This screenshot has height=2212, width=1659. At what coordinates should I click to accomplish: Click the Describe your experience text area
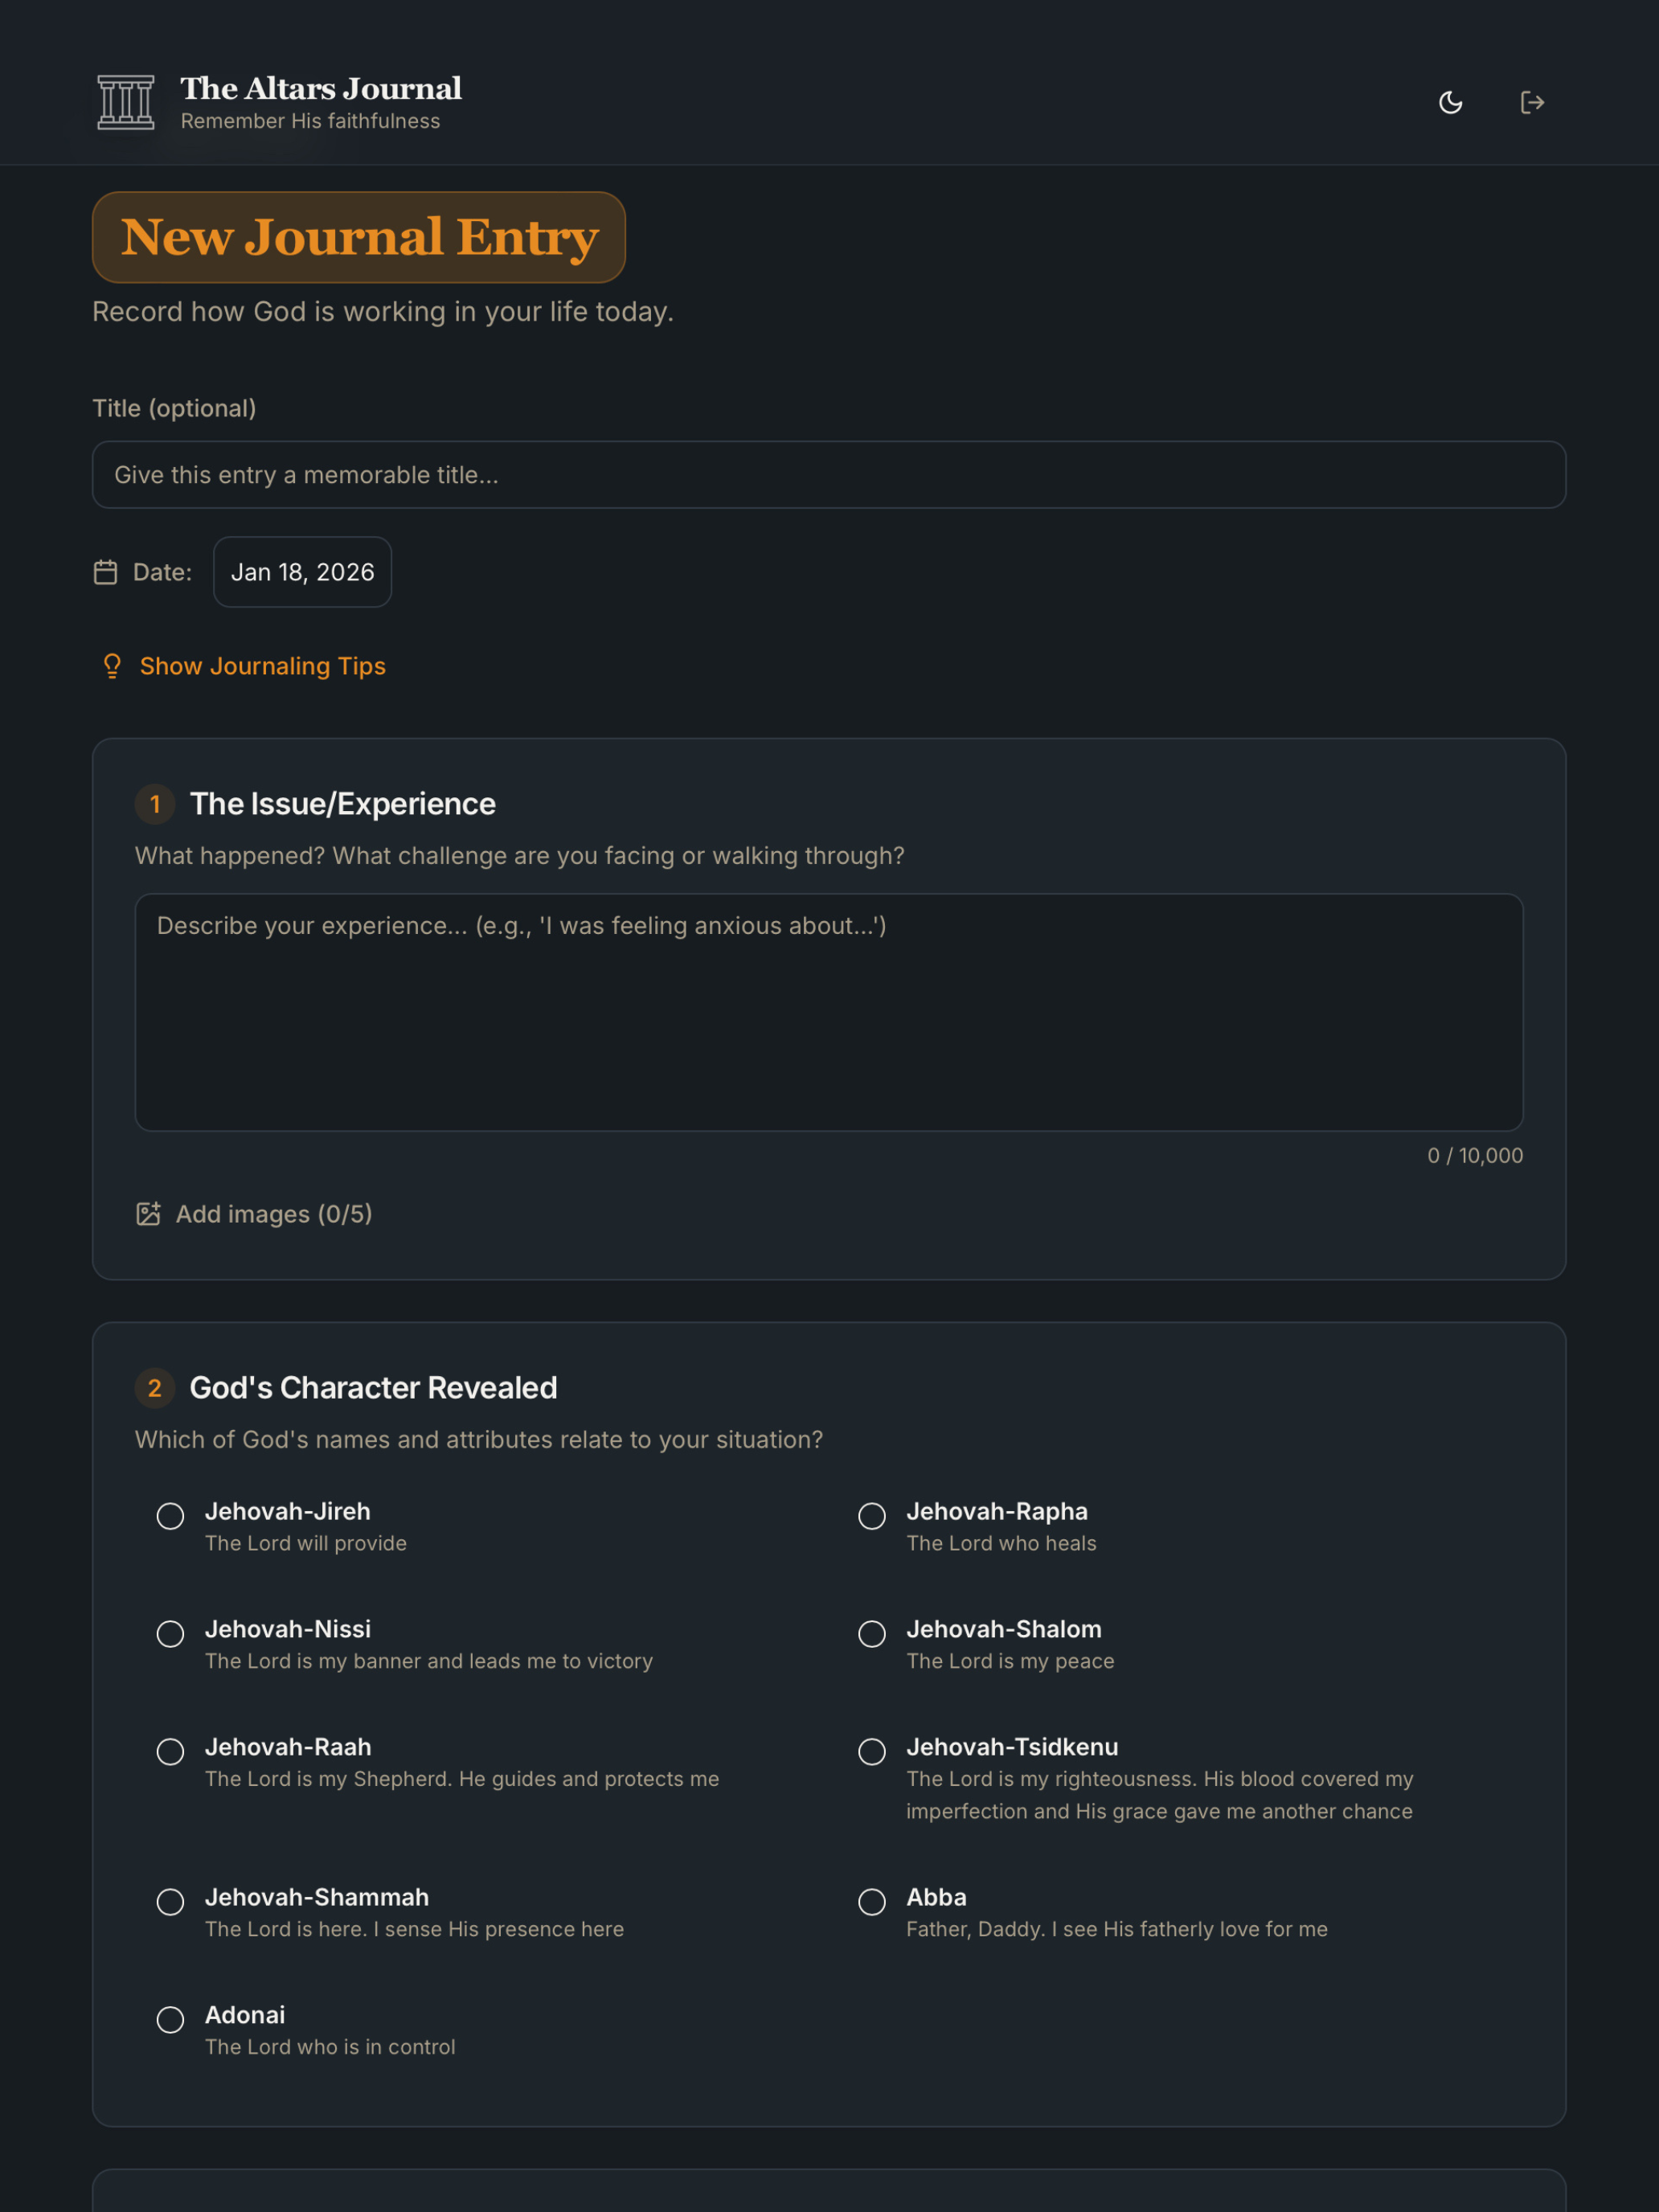(x=829, y=1012)
